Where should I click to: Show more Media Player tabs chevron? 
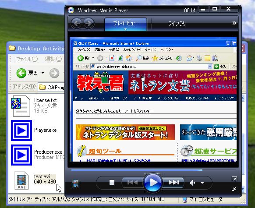tap(234, 23)
